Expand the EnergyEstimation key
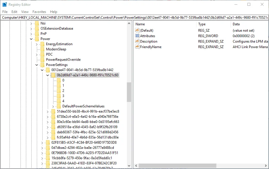This screenshot has width=269, height=169. tap(37, 44)
